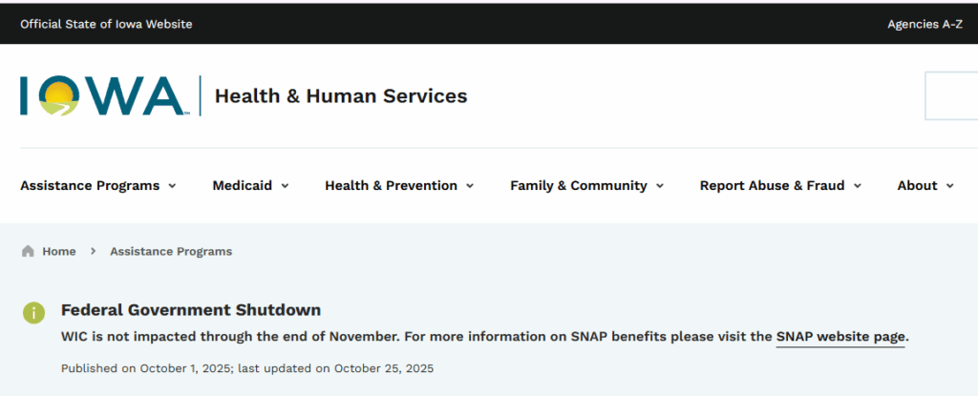Screen dimensions: 978x396
Task: Click Assistance Programs breadcrumb link
Action: [171, 251]
